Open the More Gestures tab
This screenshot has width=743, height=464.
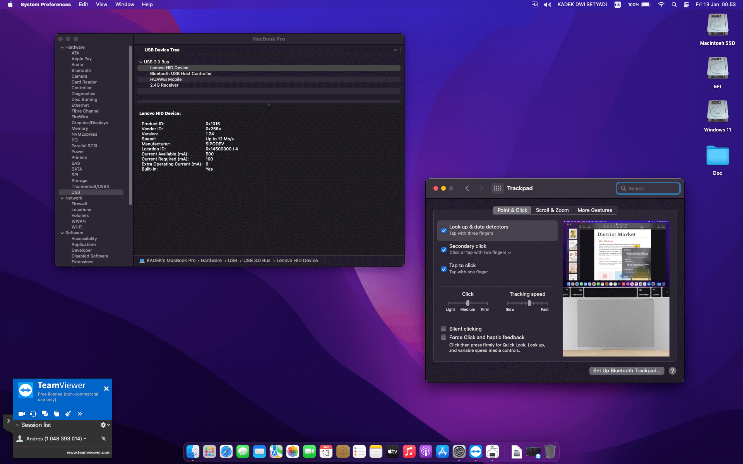[595, 210]
